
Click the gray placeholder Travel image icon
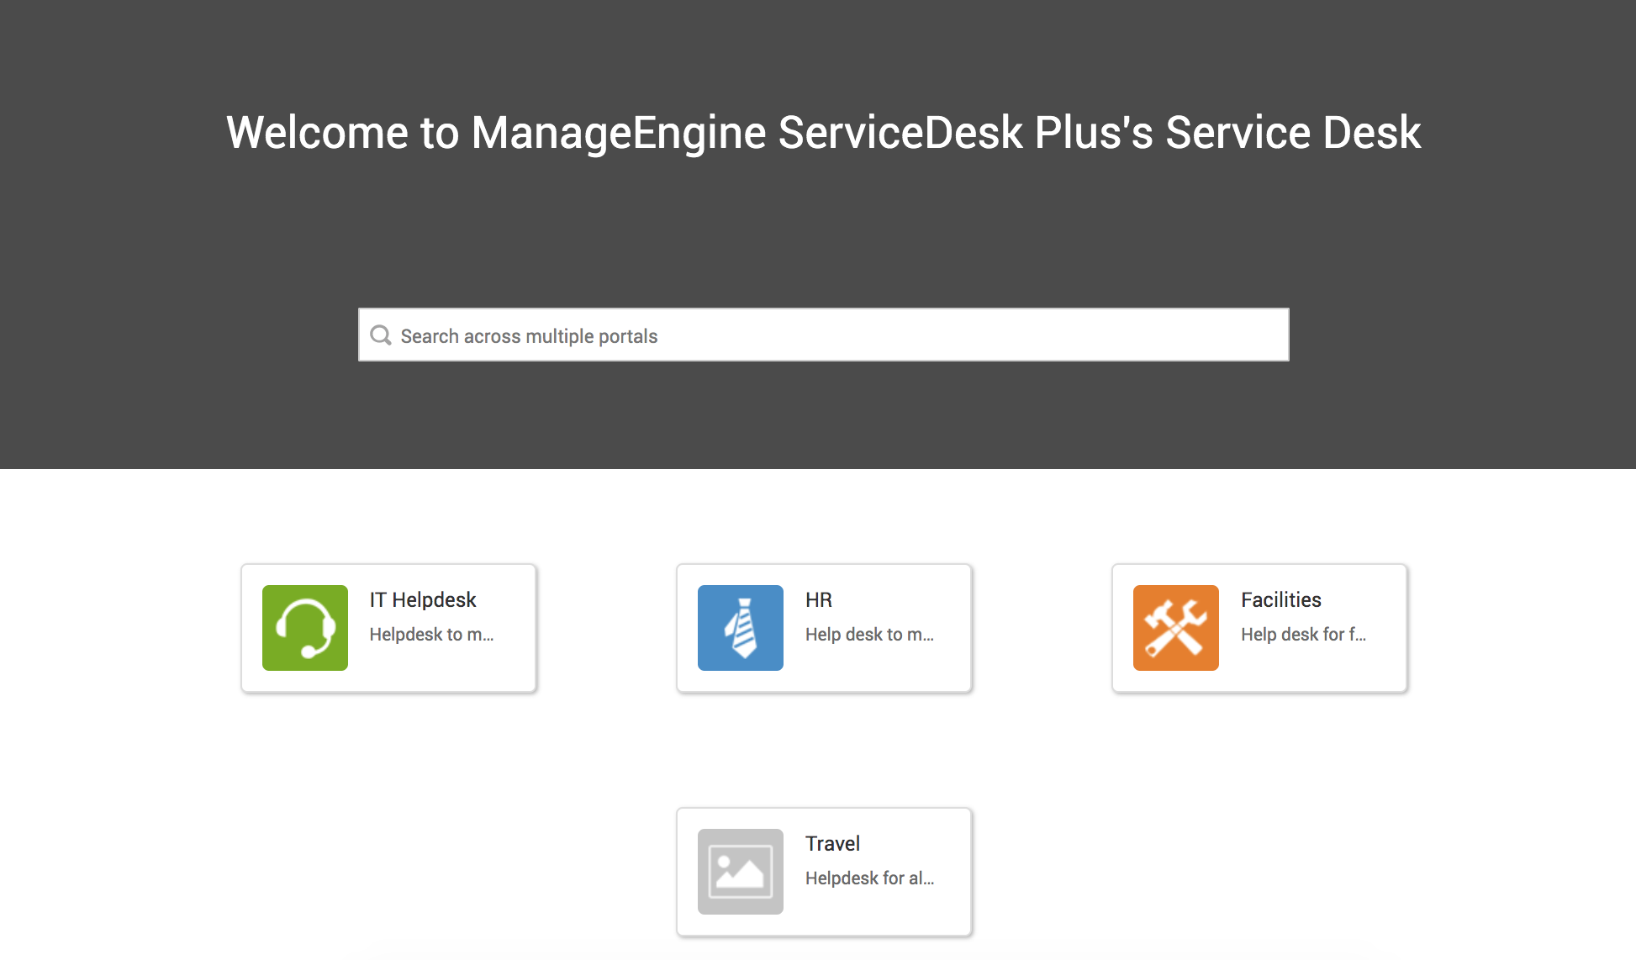coord(740,872)
